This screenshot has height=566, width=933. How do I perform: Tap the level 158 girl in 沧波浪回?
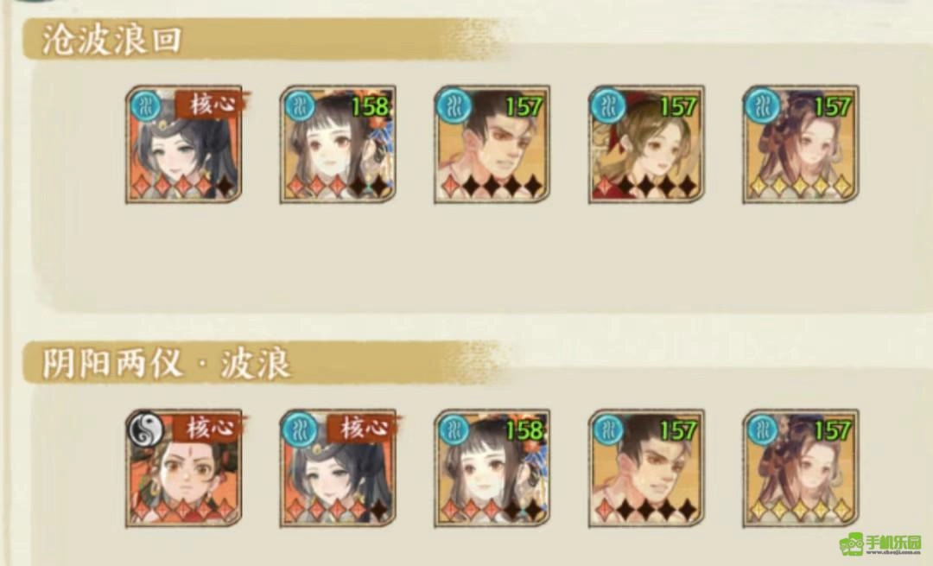click(x=338, y=144)
